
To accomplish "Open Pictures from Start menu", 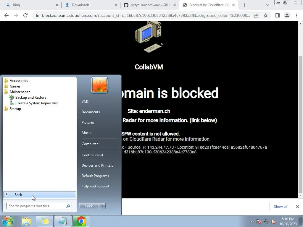I will [88, 122].
